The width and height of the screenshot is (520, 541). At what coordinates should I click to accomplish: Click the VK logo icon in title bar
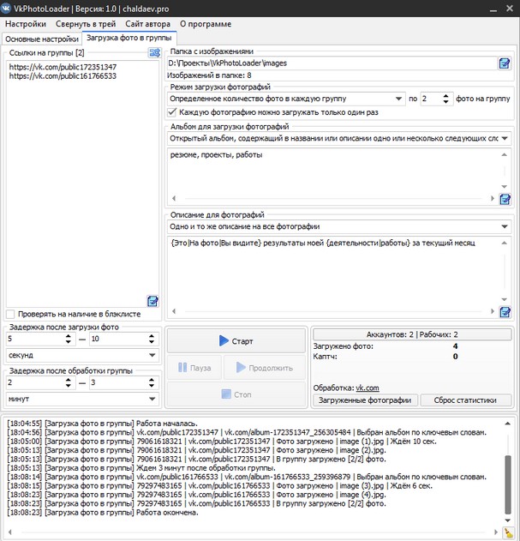click(x=6, y=9)
